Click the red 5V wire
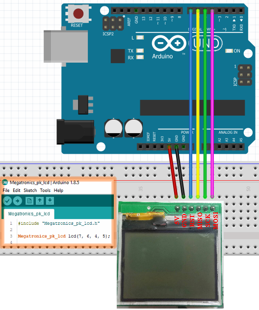Image resolution: width=259 pixels, height=310 pixels. pyautogui.click(x=172, y=171)
